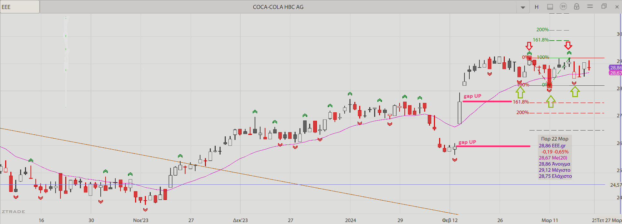
Task: Click the Μαρ 11 date axis label
Action: tap(550, 220)
